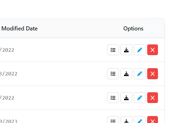Image resolution: width=185 pixels, height=123 pixels.
Task: Download the 3/2022 row item
Action: pyautogui.click(x=126, y=74)
